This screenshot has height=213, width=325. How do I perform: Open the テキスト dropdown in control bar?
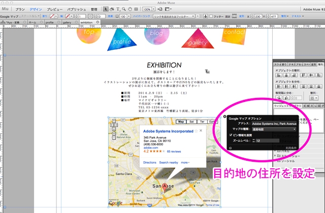[x=298, y=16]
